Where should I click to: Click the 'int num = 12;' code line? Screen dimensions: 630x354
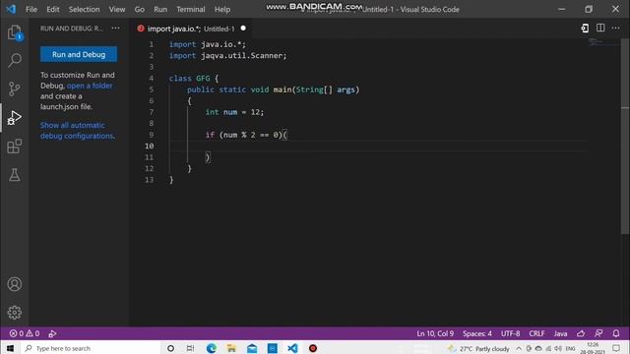tap(234, 112)
